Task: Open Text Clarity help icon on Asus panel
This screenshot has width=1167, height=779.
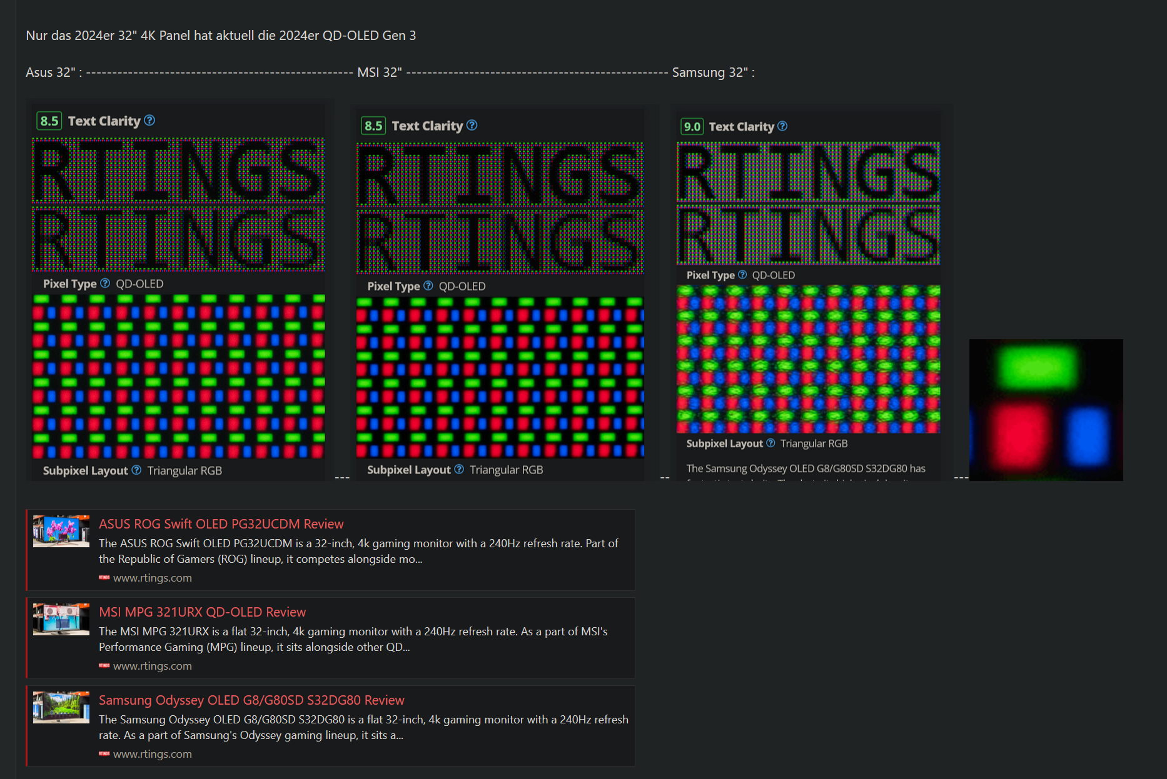Action: [149, 121]
